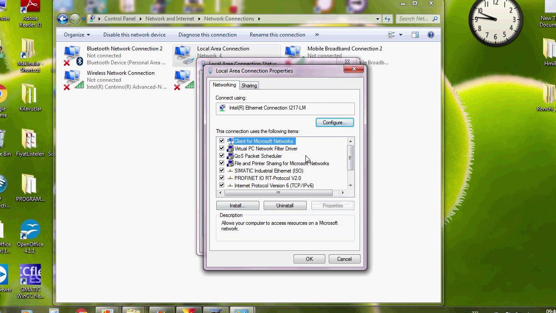Image resolution: width=556 pixels, height=313 pixels.
Task: Select Wireless Network Connection icon
Action: click(x=73, y=80)
